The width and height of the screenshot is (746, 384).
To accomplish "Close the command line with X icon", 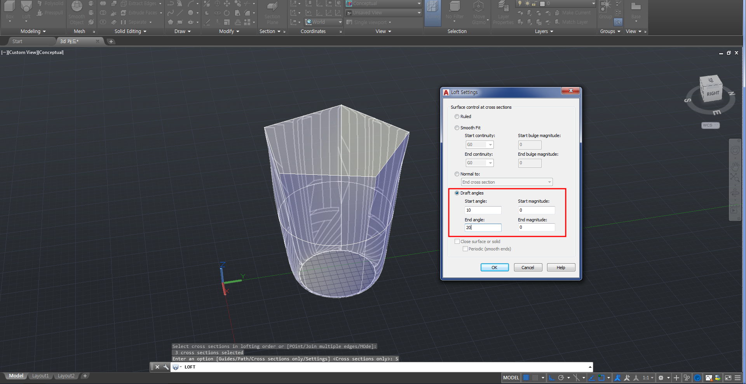I will 157,367.
